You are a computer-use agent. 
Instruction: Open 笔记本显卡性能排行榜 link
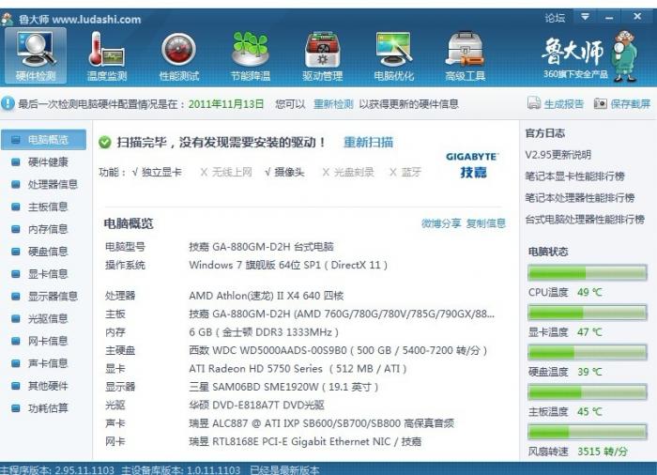(574, 176)
